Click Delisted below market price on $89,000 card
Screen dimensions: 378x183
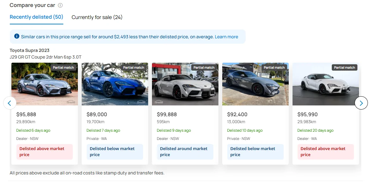click(x=115, y=152)
